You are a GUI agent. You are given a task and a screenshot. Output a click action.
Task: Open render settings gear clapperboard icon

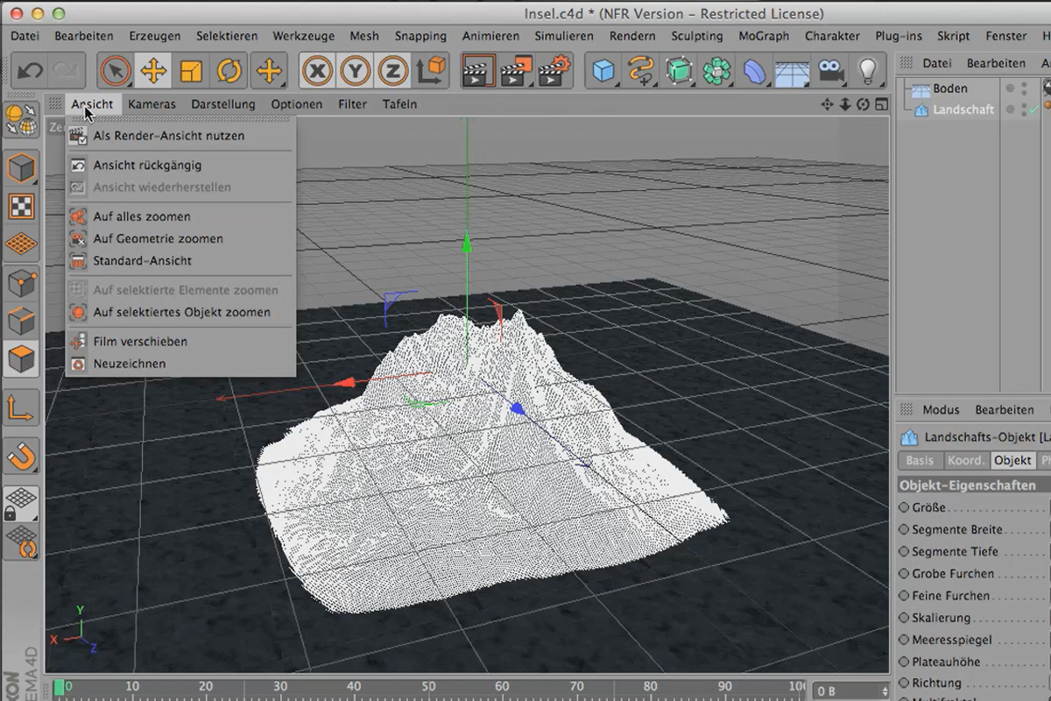(556, 71)
